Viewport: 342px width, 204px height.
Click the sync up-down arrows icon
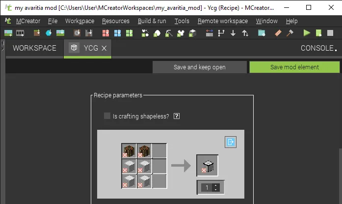(x=245, y=33)
